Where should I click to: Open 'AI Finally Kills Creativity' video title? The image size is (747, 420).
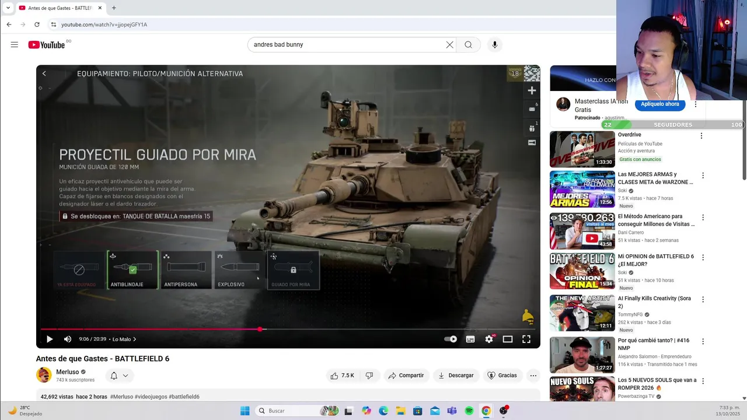[x=654, y=302]
